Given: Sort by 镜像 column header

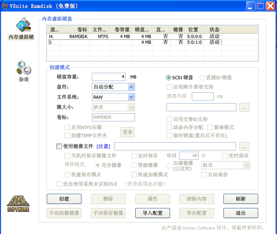Looking at the screenshot, I should pos(177,30).
